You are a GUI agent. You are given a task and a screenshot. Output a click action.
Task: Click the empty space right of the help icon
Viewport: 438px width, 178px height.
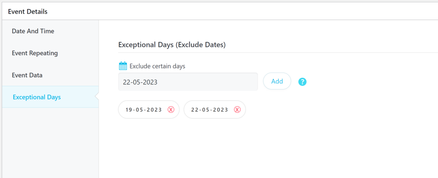click(x=368, y=82)
